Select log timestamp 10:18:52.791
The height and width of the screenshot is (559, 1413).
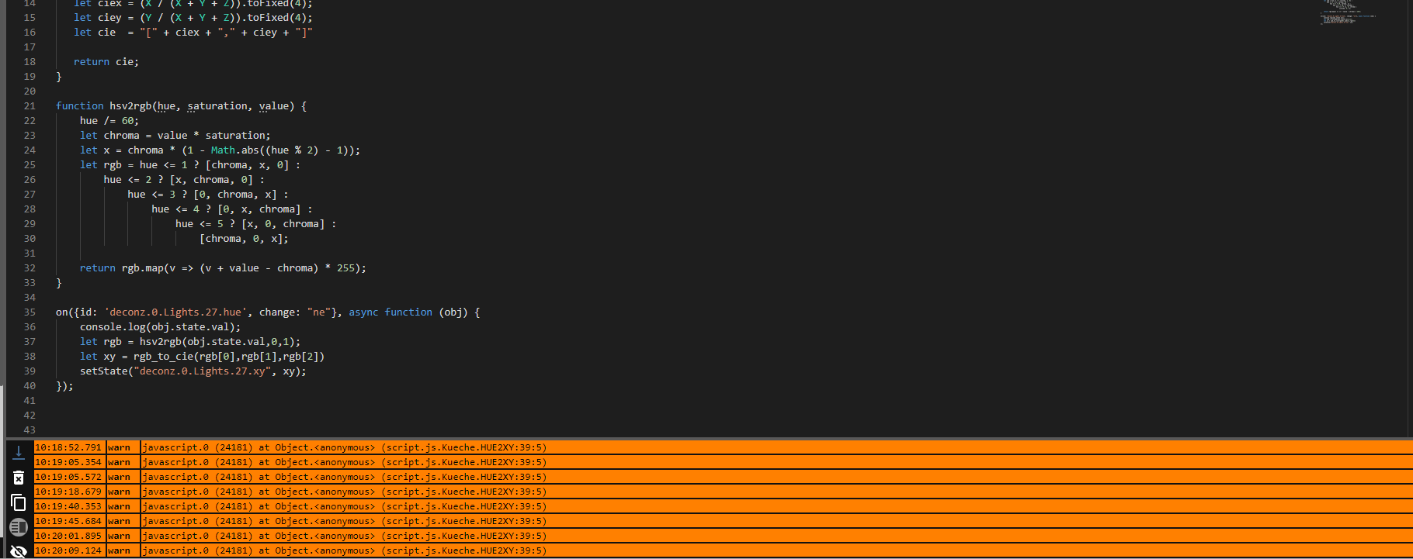pos(68,447)
